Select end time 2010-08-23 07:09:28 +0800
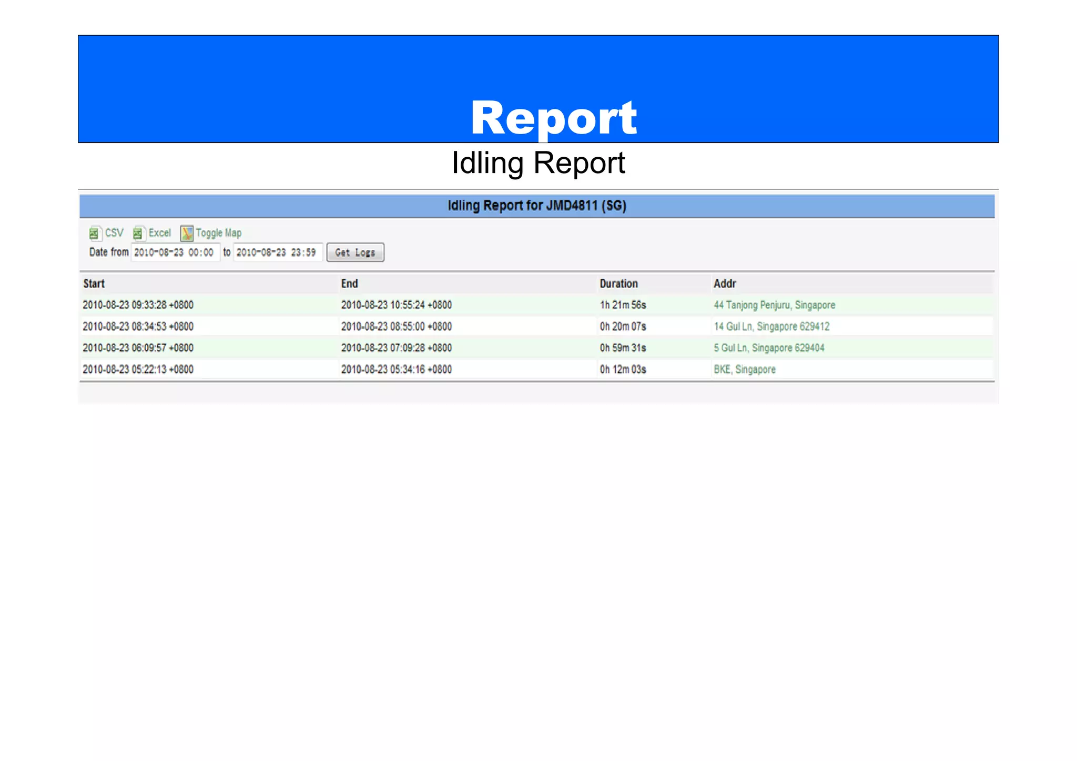The height and width of the screenshot is (761, 1077). [397, 348]
